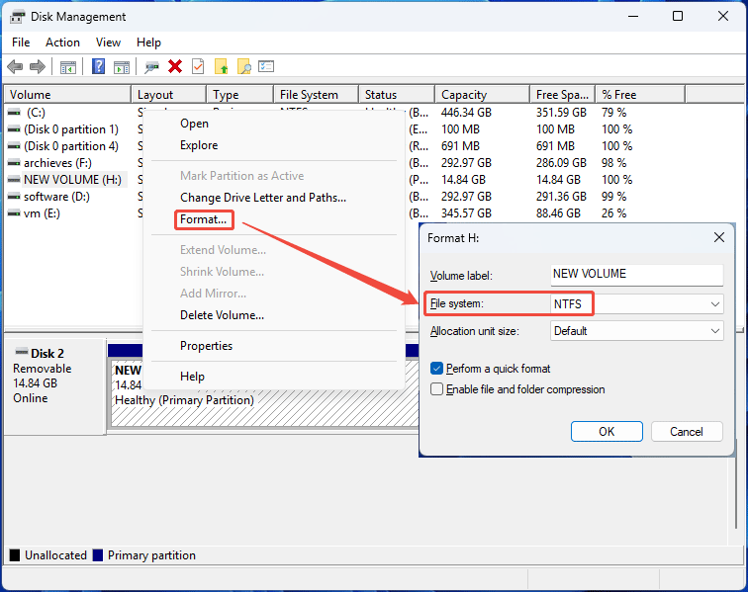Click the folder with green arrow toolbar icon
The image size is (748, 592).
tap(222, 67)
